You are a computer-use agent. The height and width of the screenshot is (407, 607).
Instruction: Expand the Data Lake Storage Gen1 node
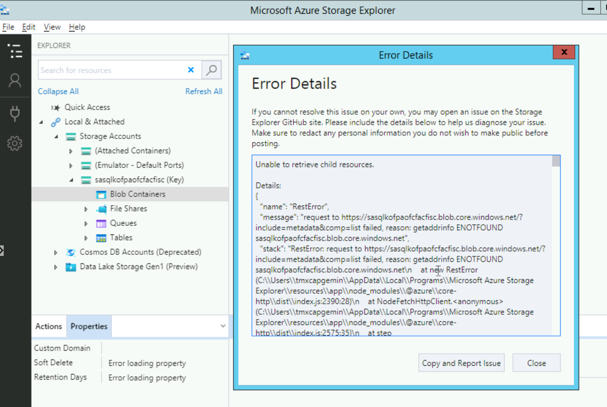click(56, 267)
